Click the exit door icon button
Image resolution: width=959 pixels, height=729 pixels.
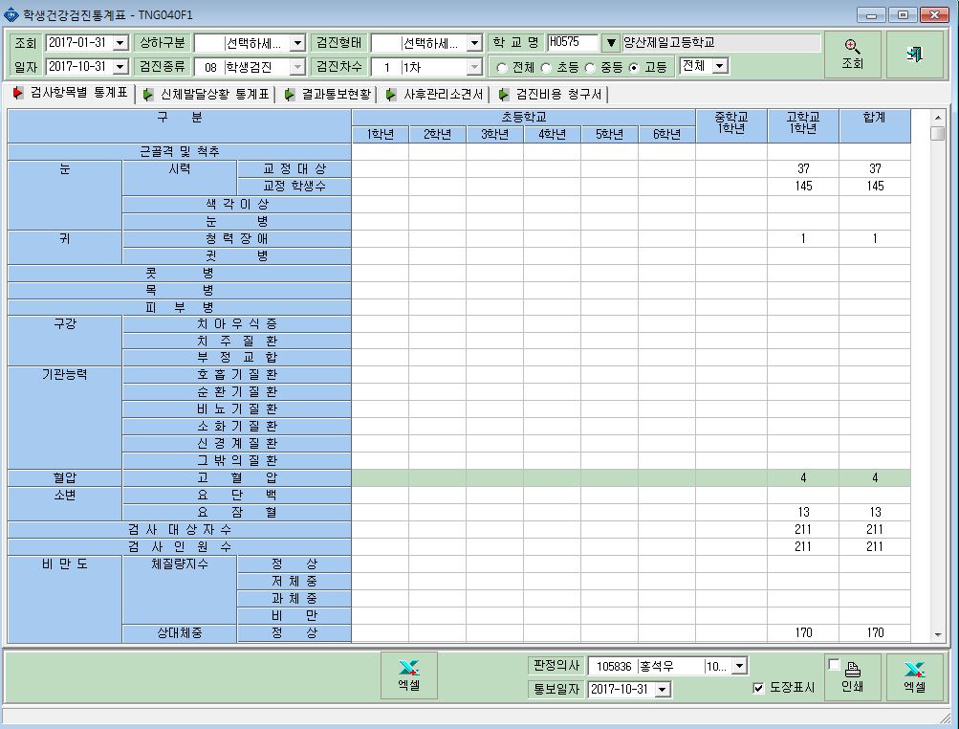914,54
